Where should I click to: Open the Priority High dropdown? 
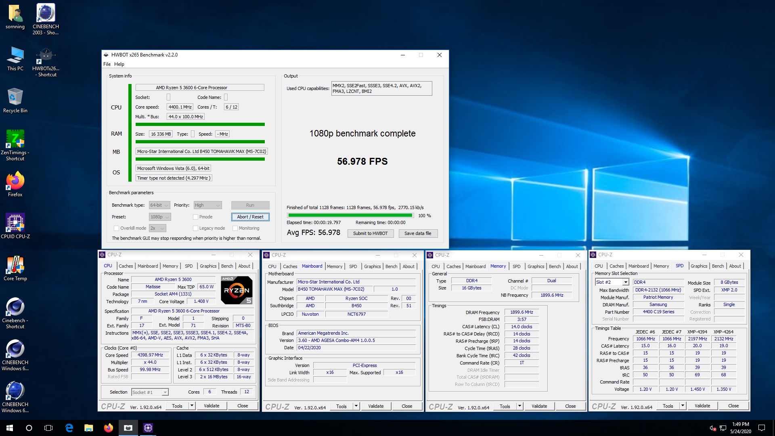click(208, 205)
